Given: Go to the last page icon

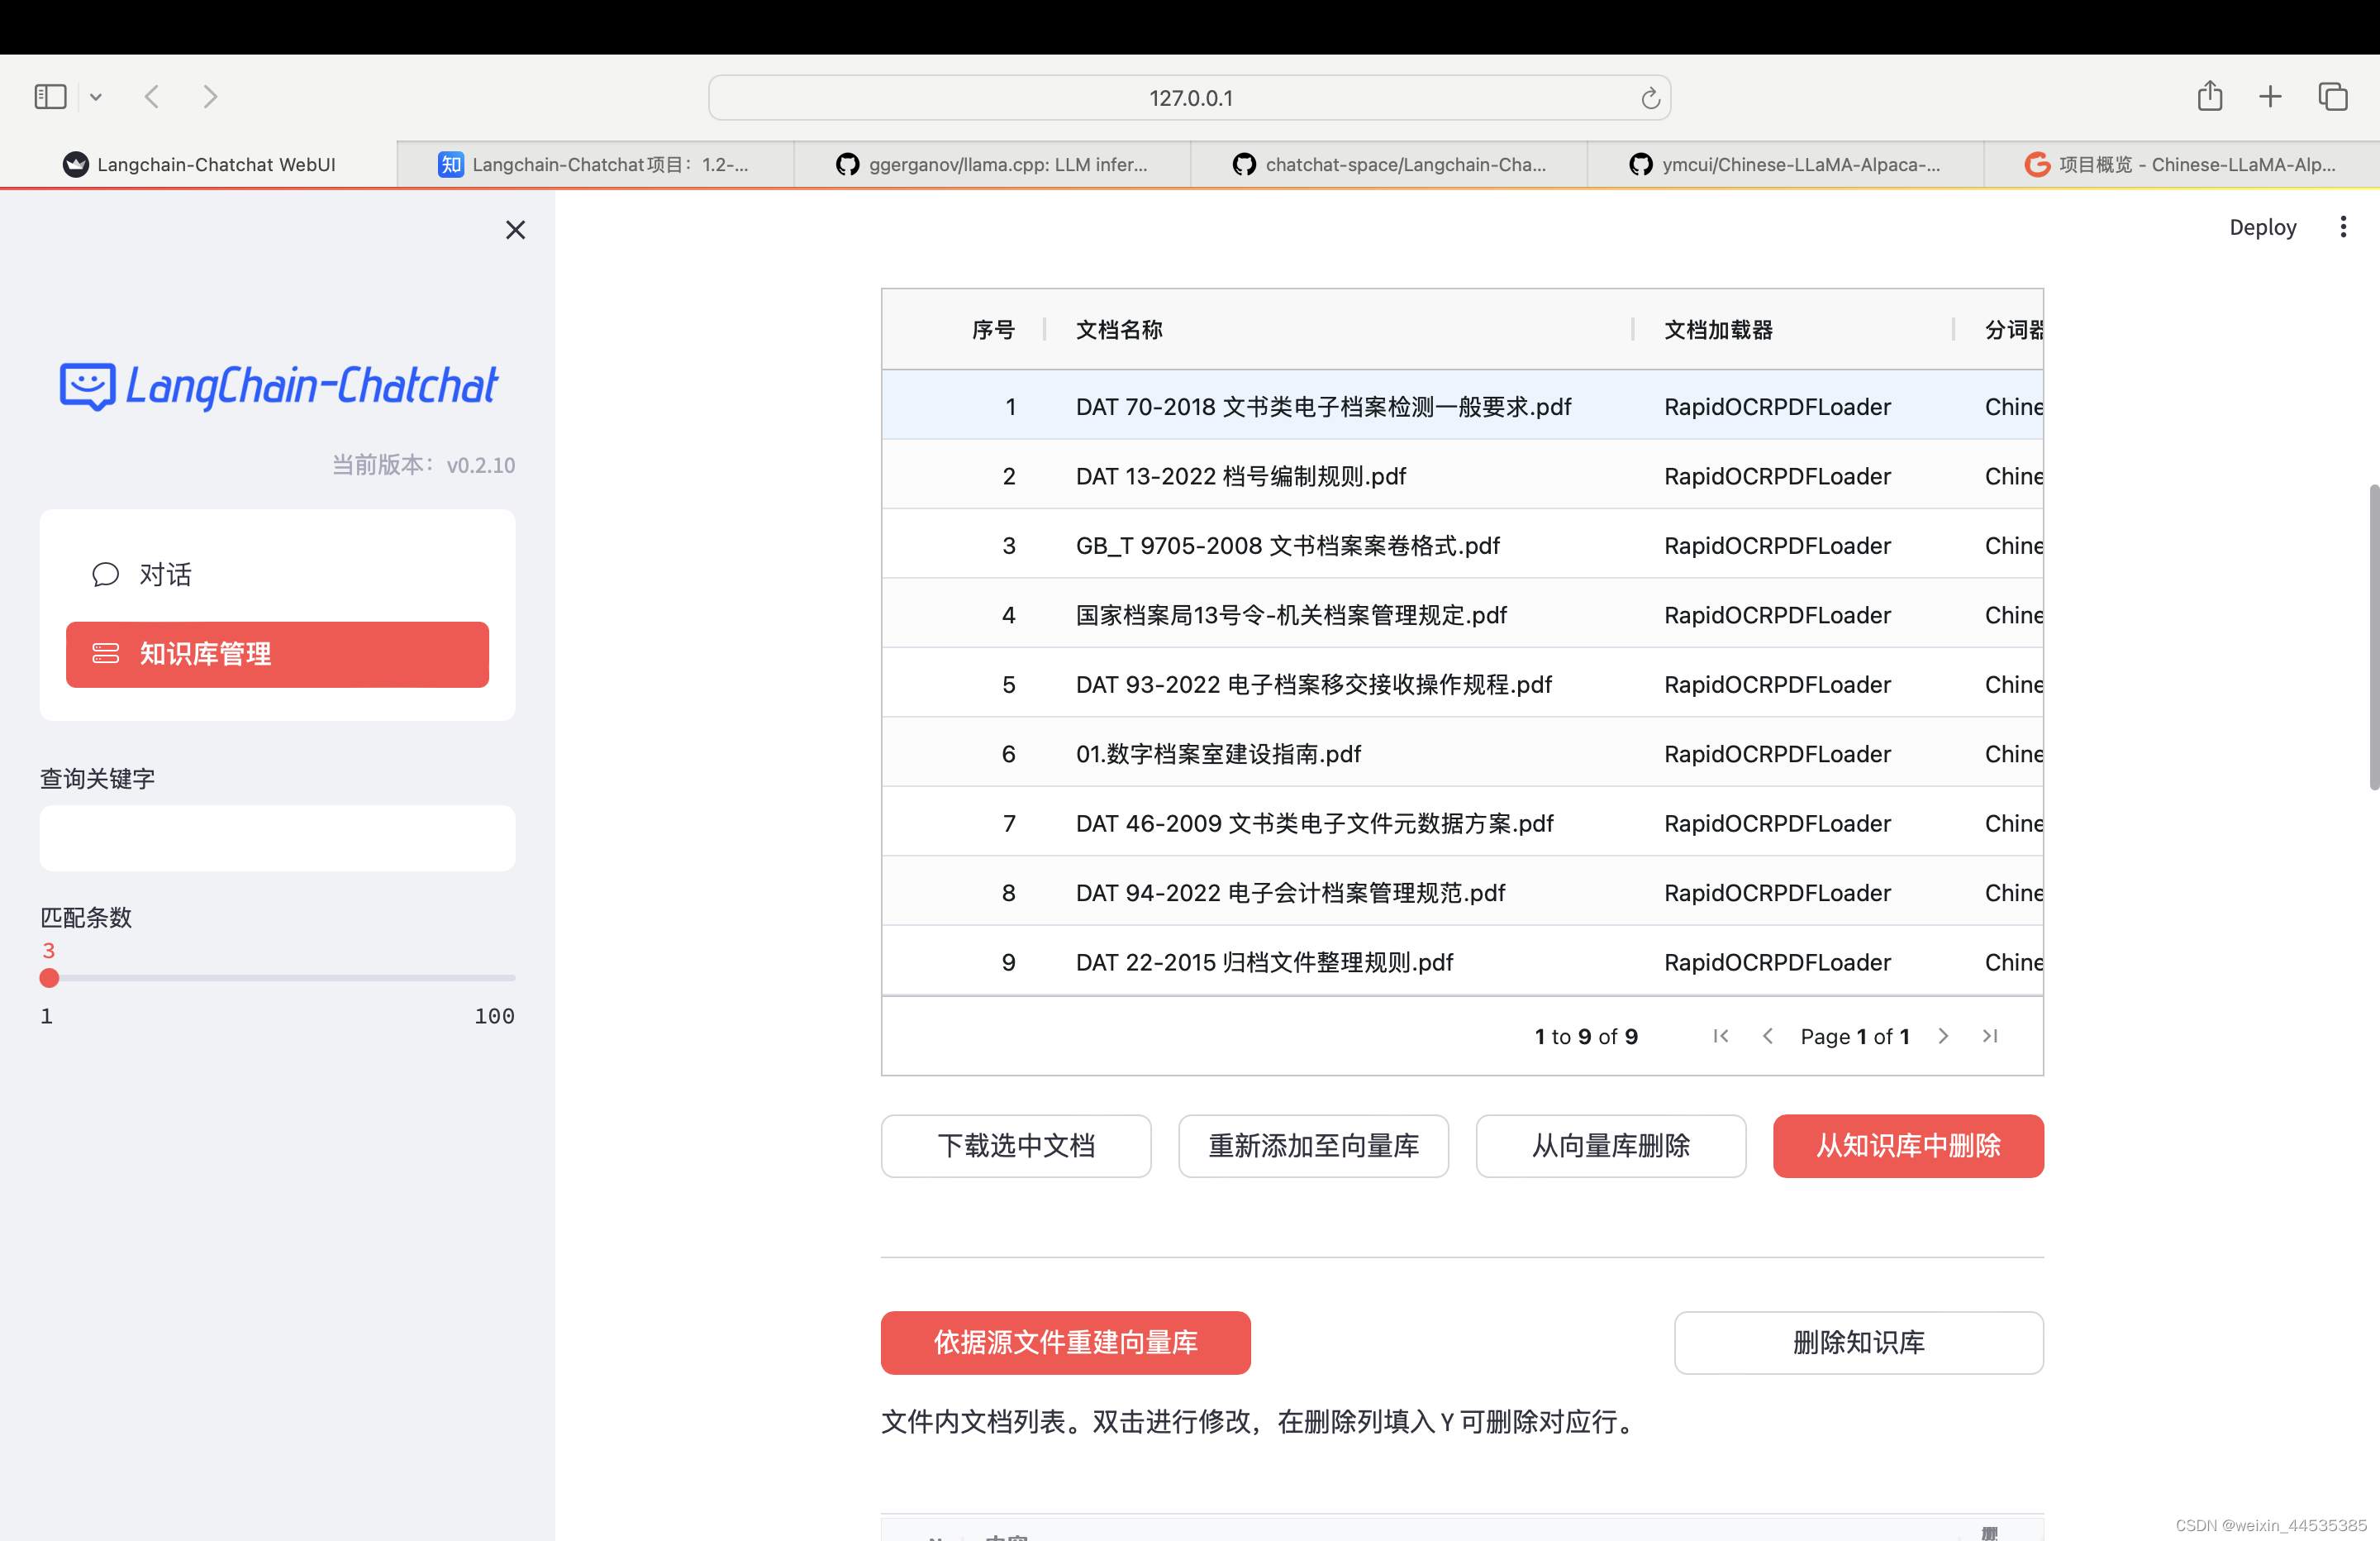Looking at the screenshot, I should click(x=1990, y=1036).
